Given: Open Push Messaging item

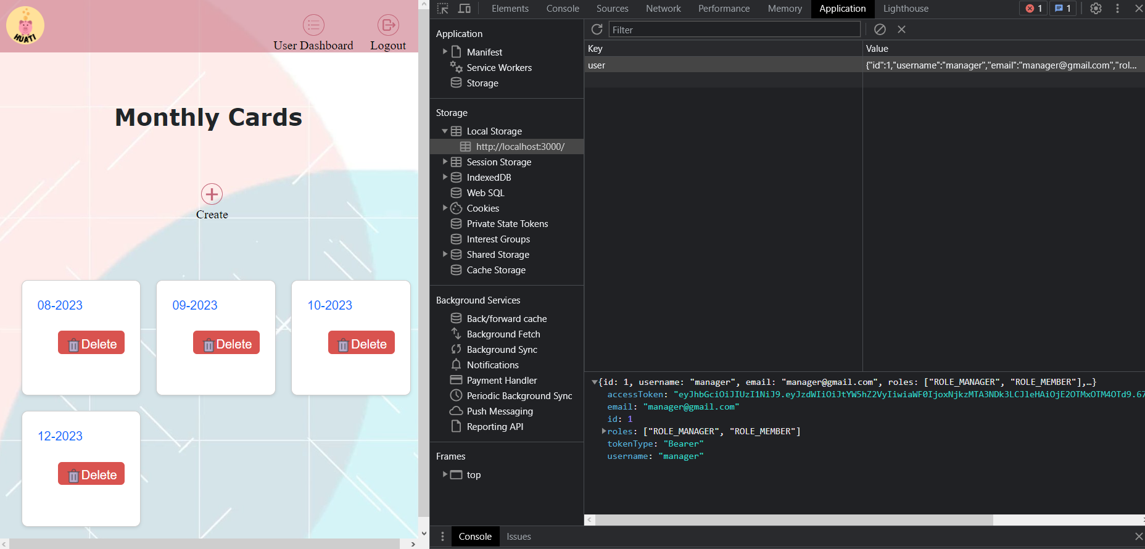Looking at the screenshot, I should pos(500,411).
